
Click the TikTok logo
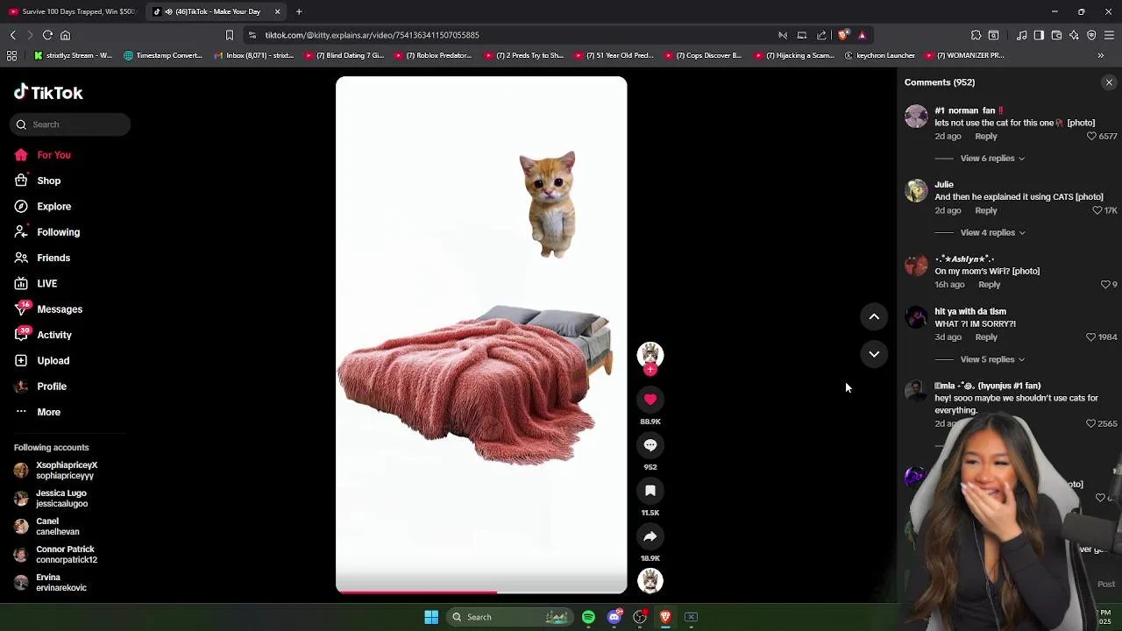48,92
